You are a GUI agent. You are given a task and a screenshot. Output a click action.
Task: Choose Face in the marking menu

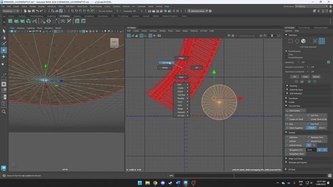[x=181, y=77]
